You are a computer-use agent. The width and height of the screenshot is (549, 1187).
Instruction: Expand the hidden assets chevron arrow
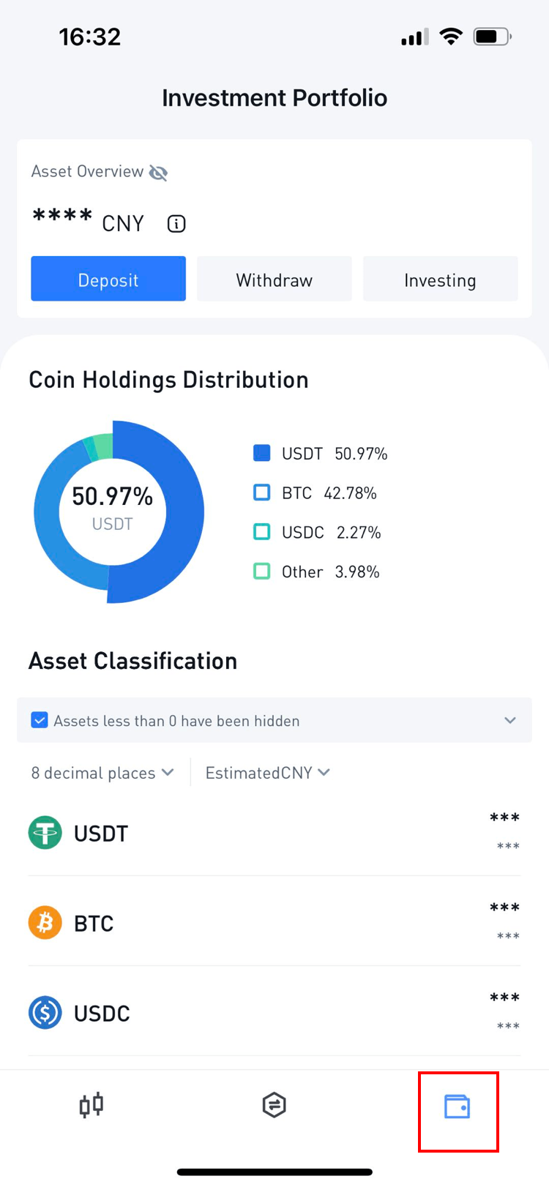click(x=510, y=721)
